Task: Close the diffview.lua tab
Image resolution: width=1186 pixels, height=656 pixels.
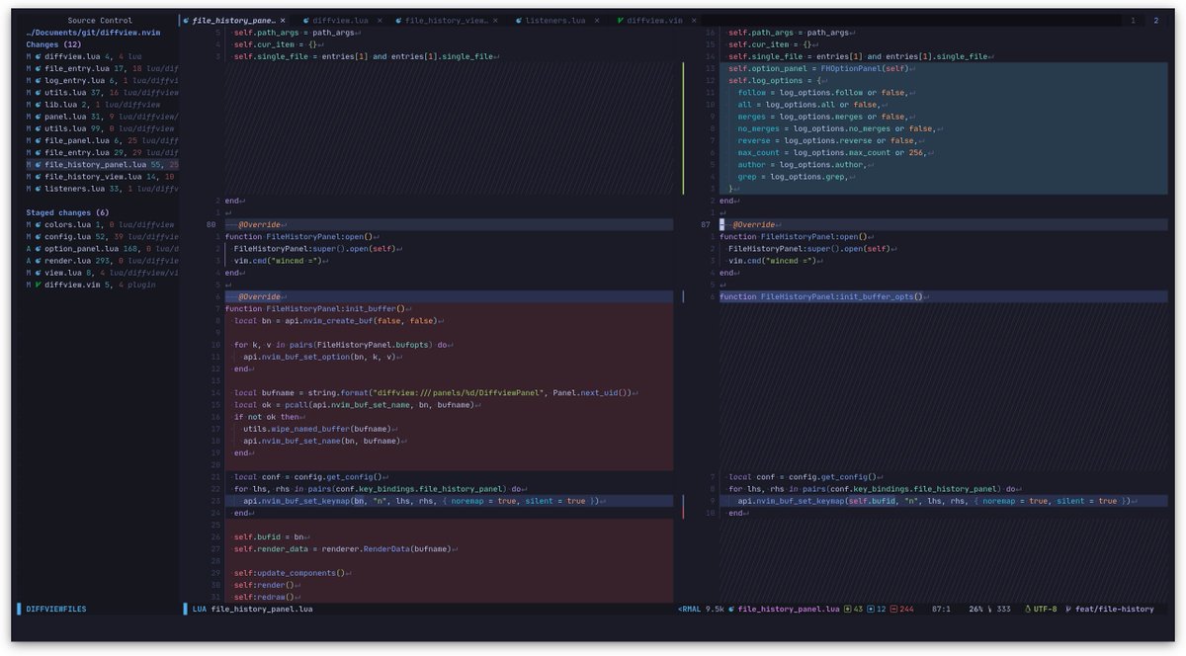Action: tap(381, 20)
